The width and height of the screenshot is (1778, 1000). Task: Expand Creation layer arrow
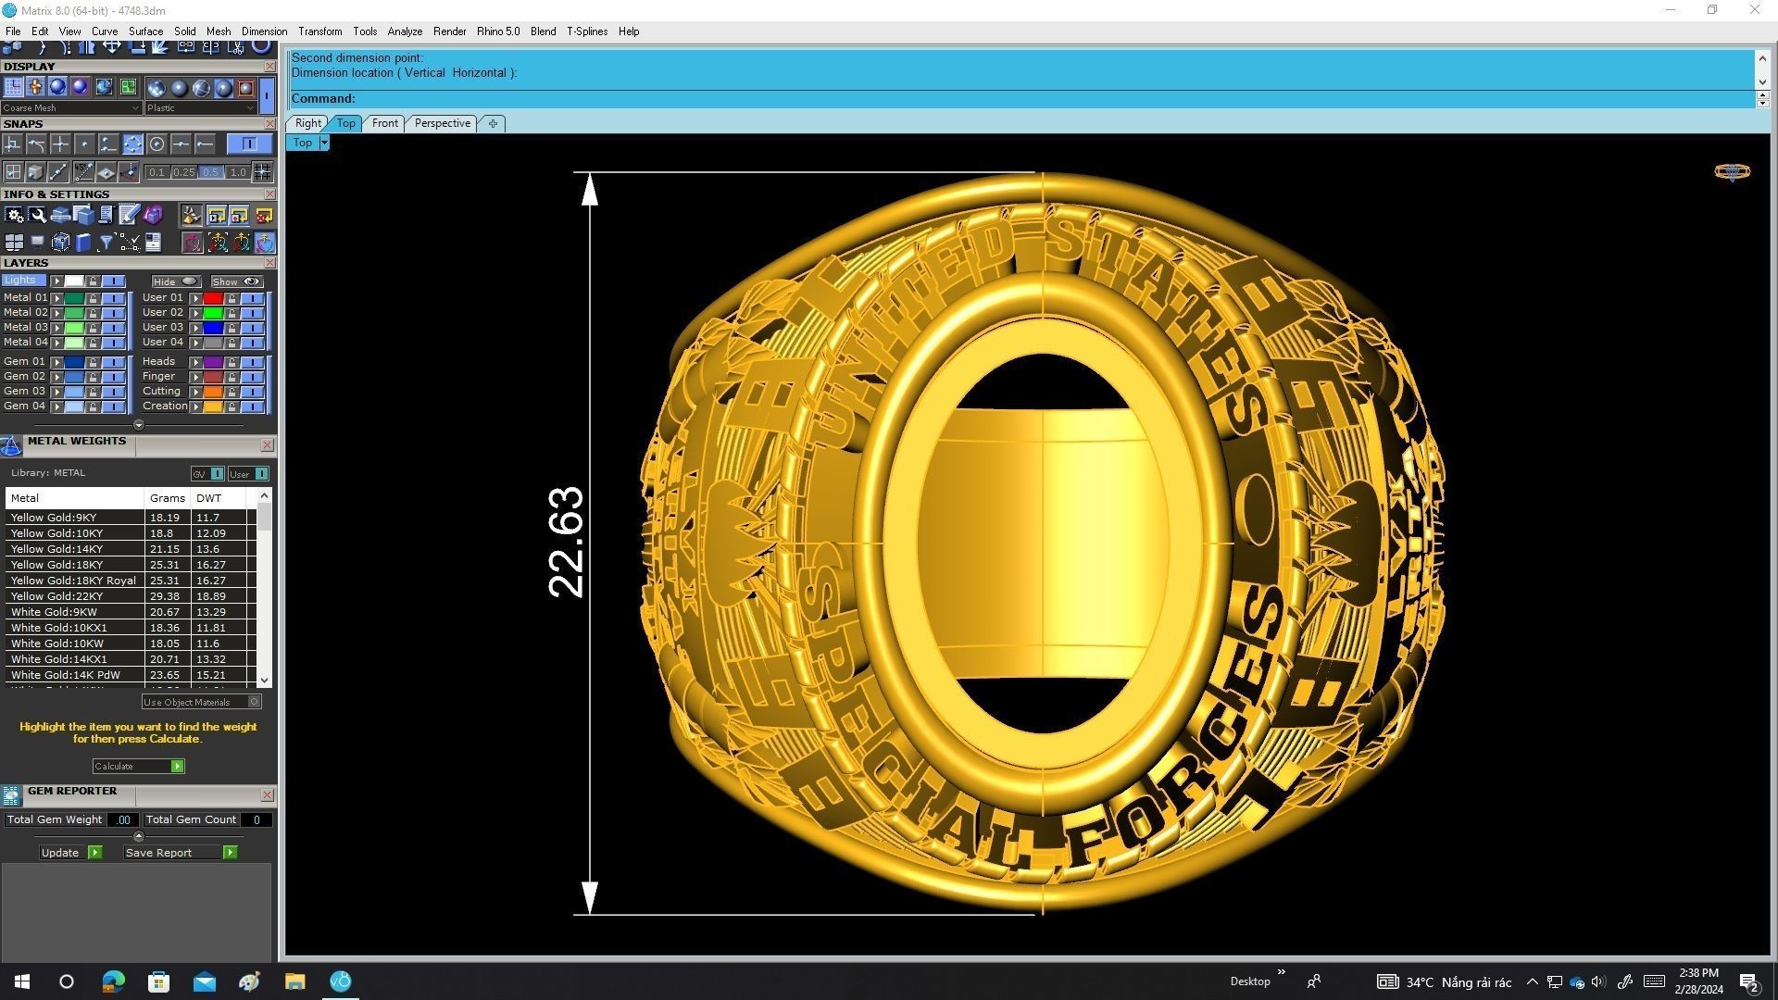click(x=196, y=406)
